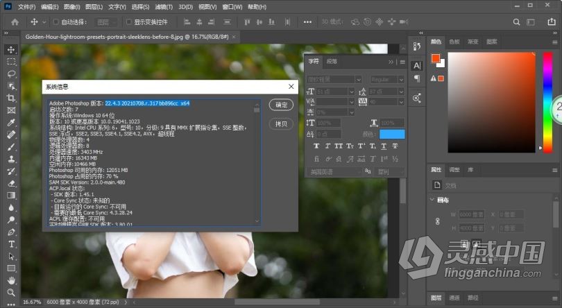Select the Move tool in toolbar
562x308 pixels.
[11, 49]
